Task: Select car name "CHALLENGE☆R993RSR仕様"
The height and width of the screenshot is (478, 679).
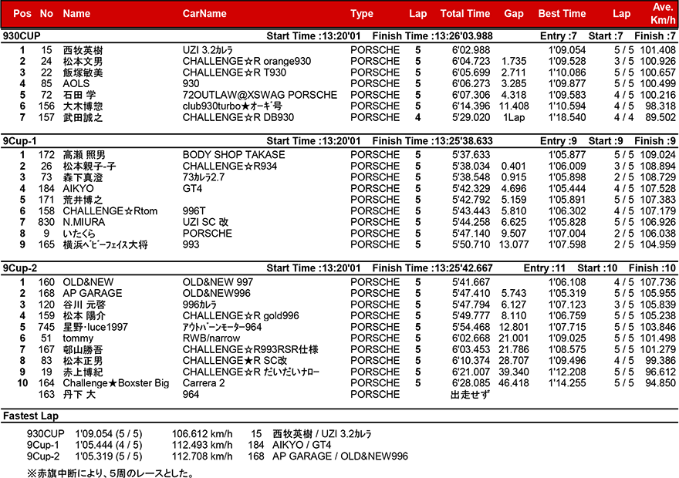Action: (x=251, y=349)
